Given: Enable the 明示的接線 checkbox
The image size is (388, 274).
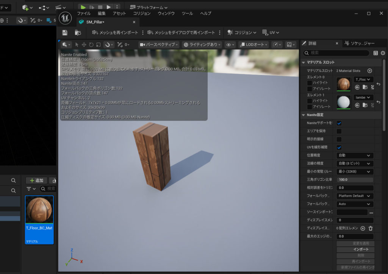Looking at the screenshot, I should point(339,139).
